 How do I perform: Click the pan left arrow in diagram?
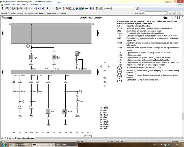click(x=101, y=67)
